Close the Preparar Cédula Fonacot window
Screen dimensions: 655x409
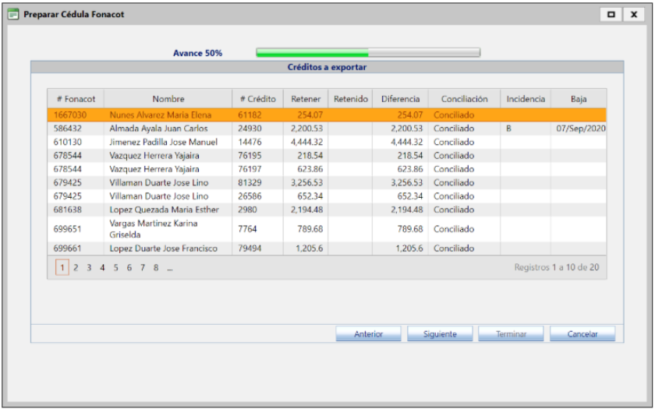coord(634,14)
